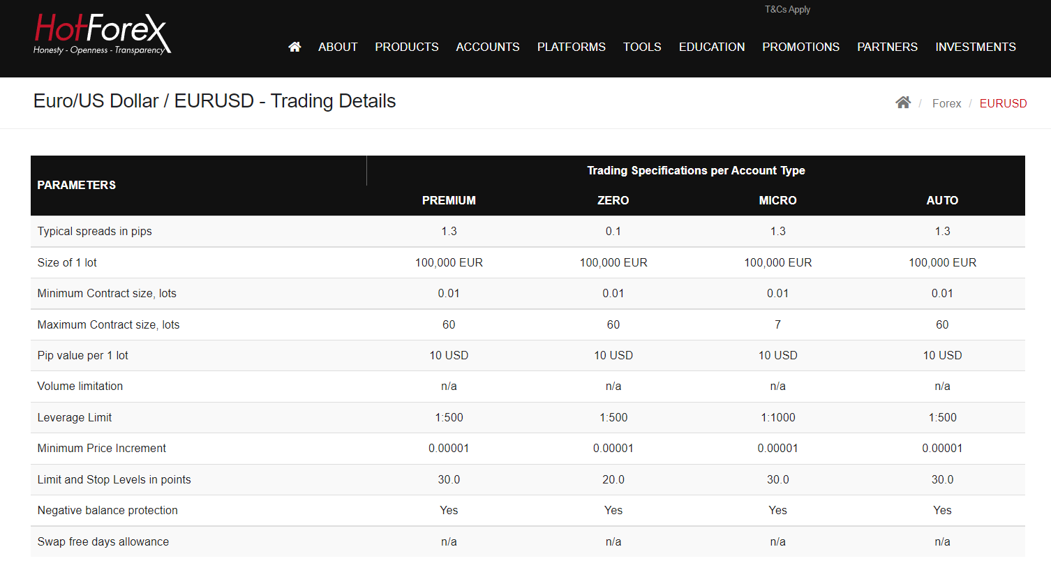Open the PROMOTIONS menu

pyautogui.click(x=800, y=47)
